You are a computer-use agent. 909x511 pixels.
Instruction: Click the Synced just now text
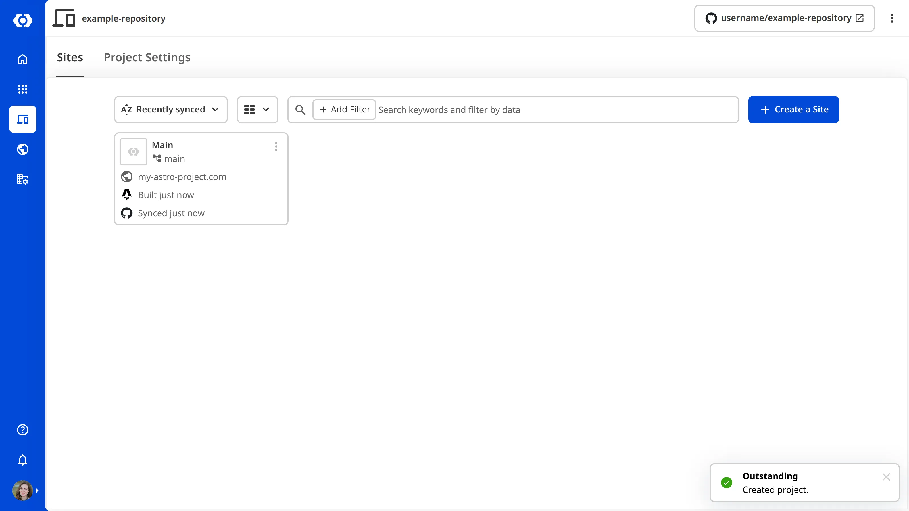pyautogui.click(x=171, y=213)
